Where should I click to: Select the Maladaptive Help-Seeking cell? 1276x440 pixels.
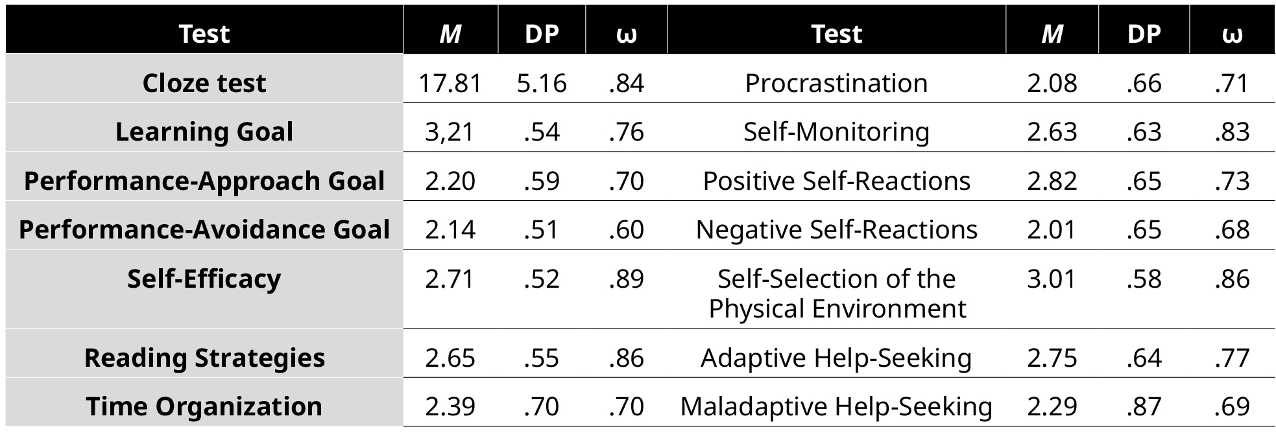(x=836, y=406)
